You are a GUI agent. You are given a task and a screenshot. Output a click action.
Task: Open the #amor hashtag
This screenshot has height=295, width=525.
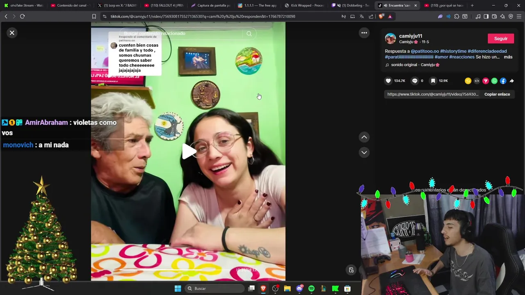(441, 57)
